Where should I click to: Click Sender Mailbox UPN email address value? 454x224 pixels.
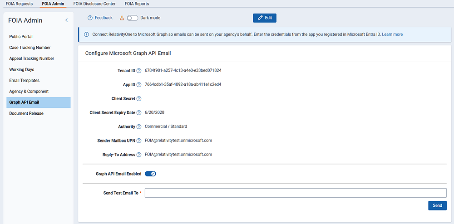[178, 141]
